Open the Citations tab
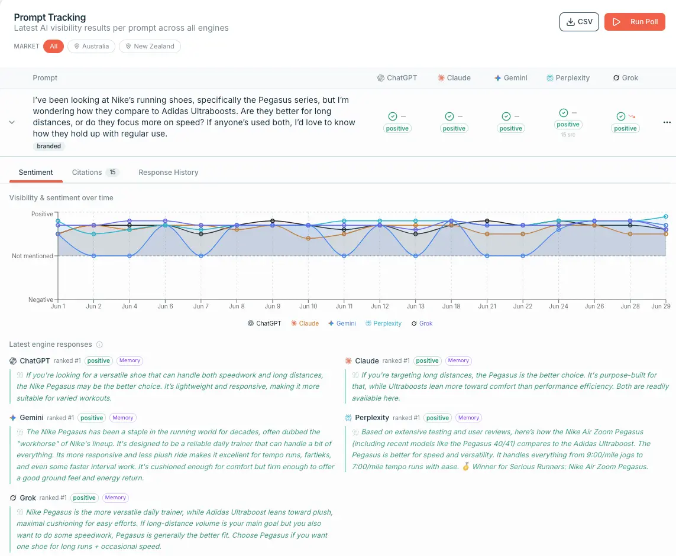Image resolution: width=676 pixels, height=556 pixels. pos(95,173)
